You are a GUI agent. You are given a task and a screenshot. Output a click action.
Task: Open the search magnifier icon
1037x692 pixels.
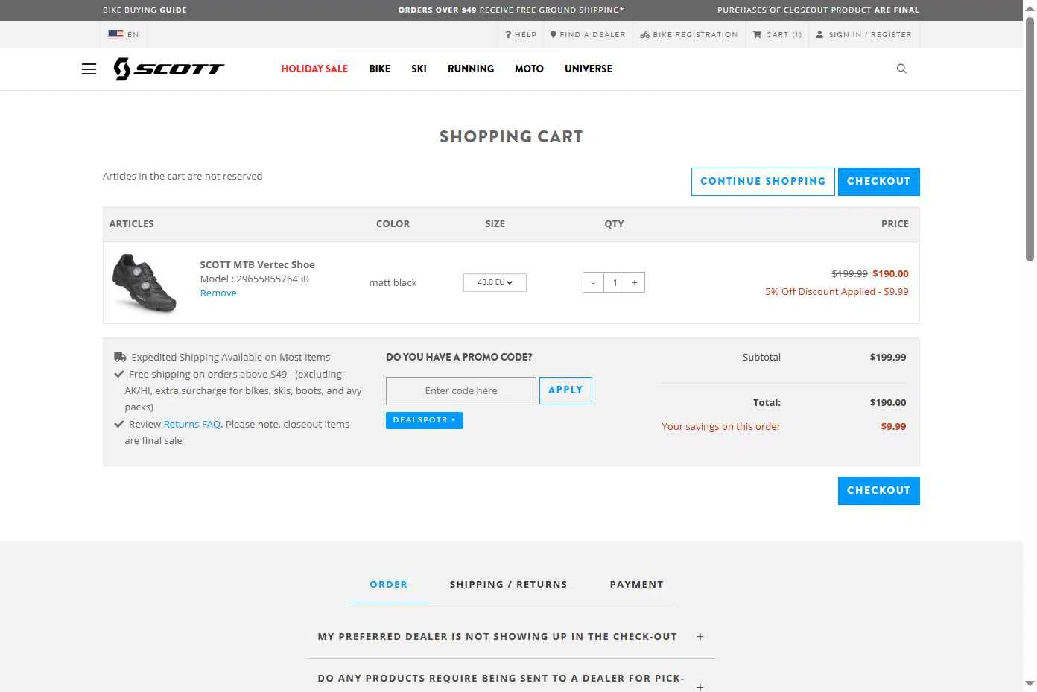[901, 69]
